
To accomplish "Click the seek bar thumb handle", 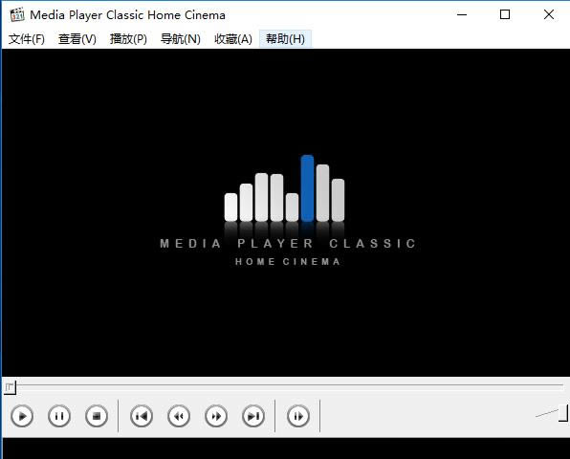I will (x=10, y=388).
